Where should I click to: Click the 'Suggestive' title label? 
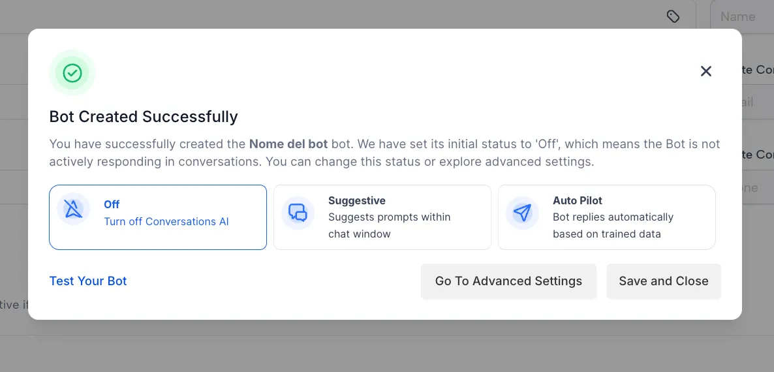[x=357, y=200]
